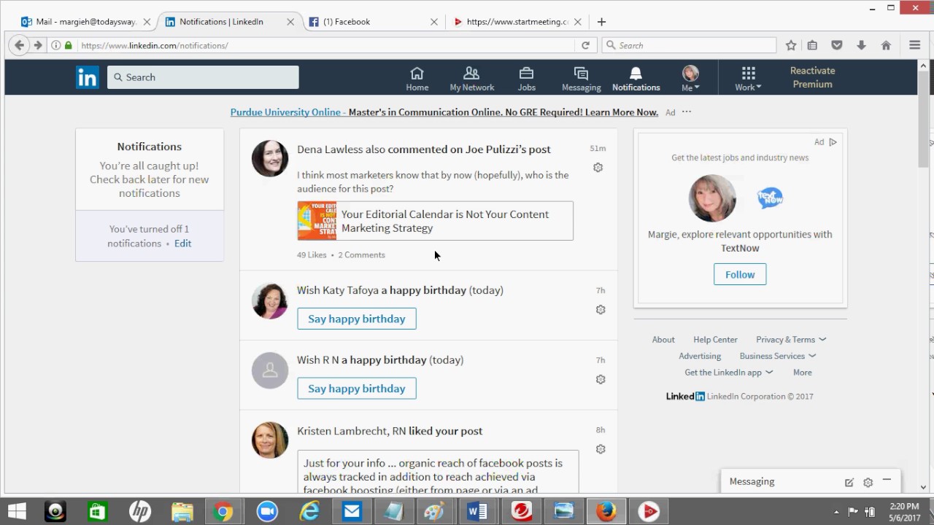Open 'Your Editorial Calendar' article card
The width and height of the screenshot is (934, 525).
(435, 221)
